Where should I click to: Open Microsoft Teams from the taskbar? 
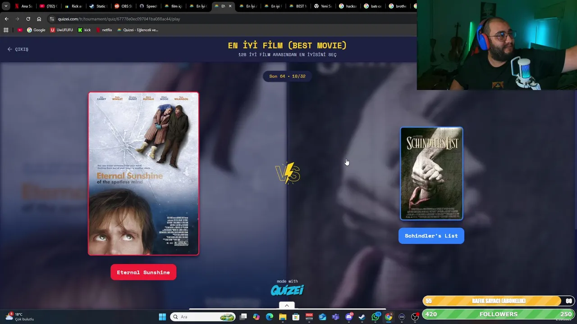[335, 317]
